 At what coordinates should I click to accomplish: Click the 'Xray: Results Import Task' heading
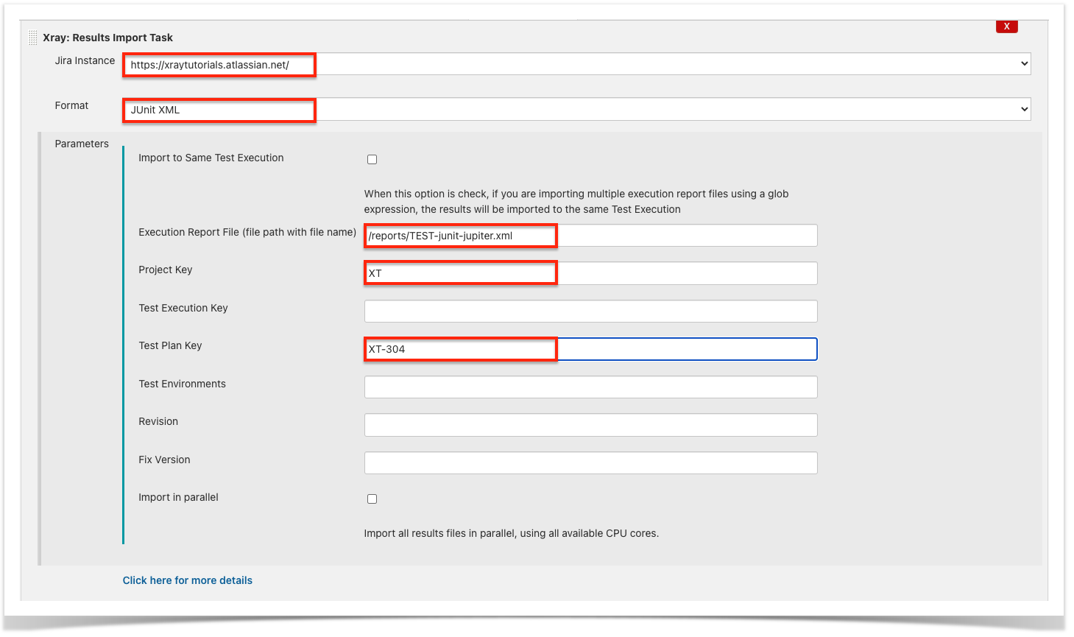coord(107,38)
